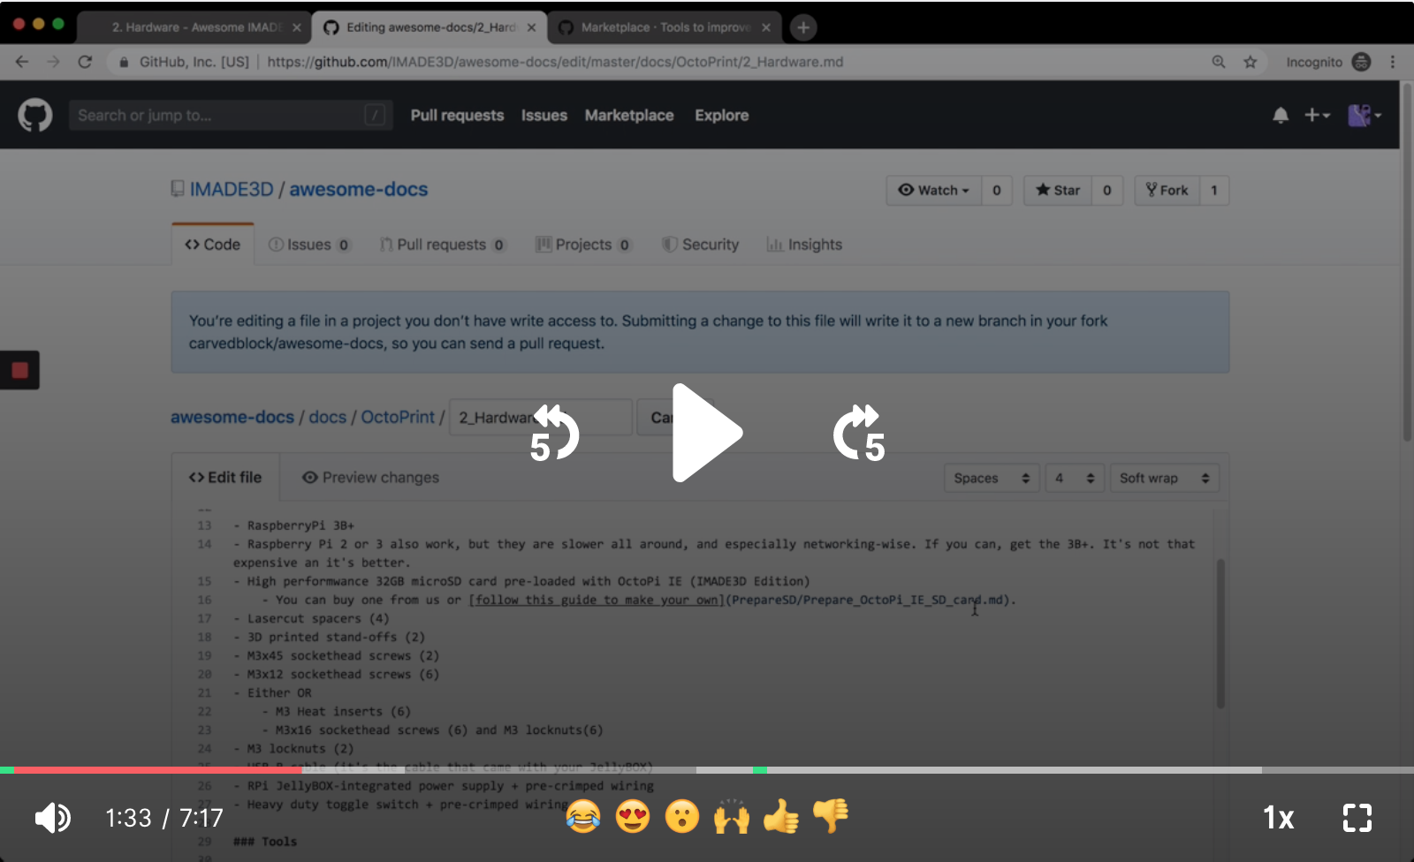Click the address bar URL

(x=555, y=62)
